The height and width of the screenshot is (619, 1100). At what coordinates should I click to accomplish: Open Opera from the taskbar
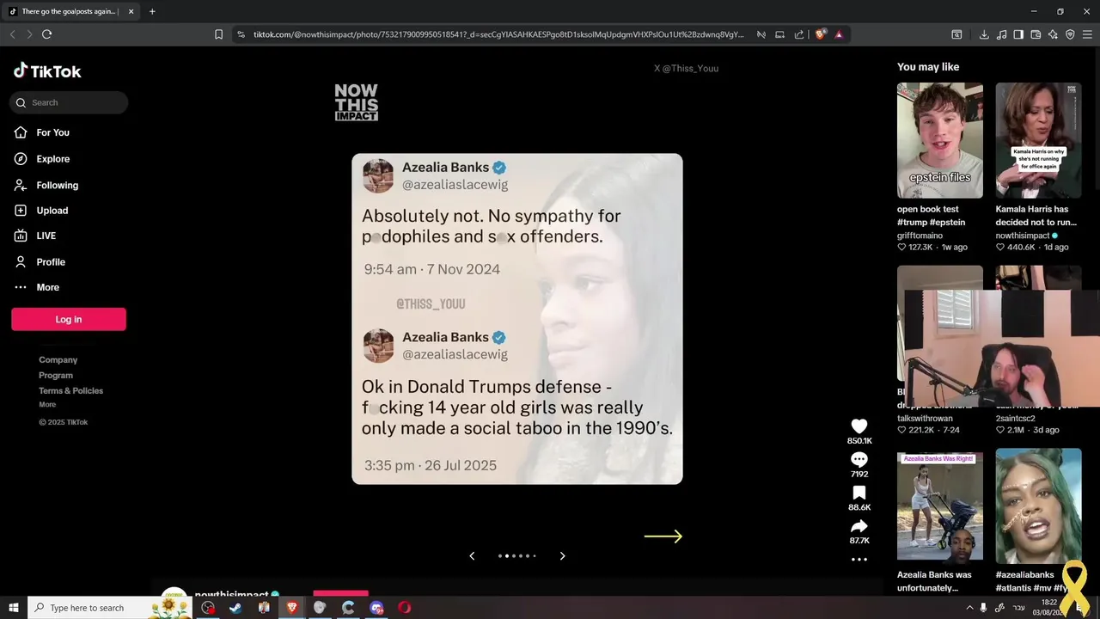point(405,608)
